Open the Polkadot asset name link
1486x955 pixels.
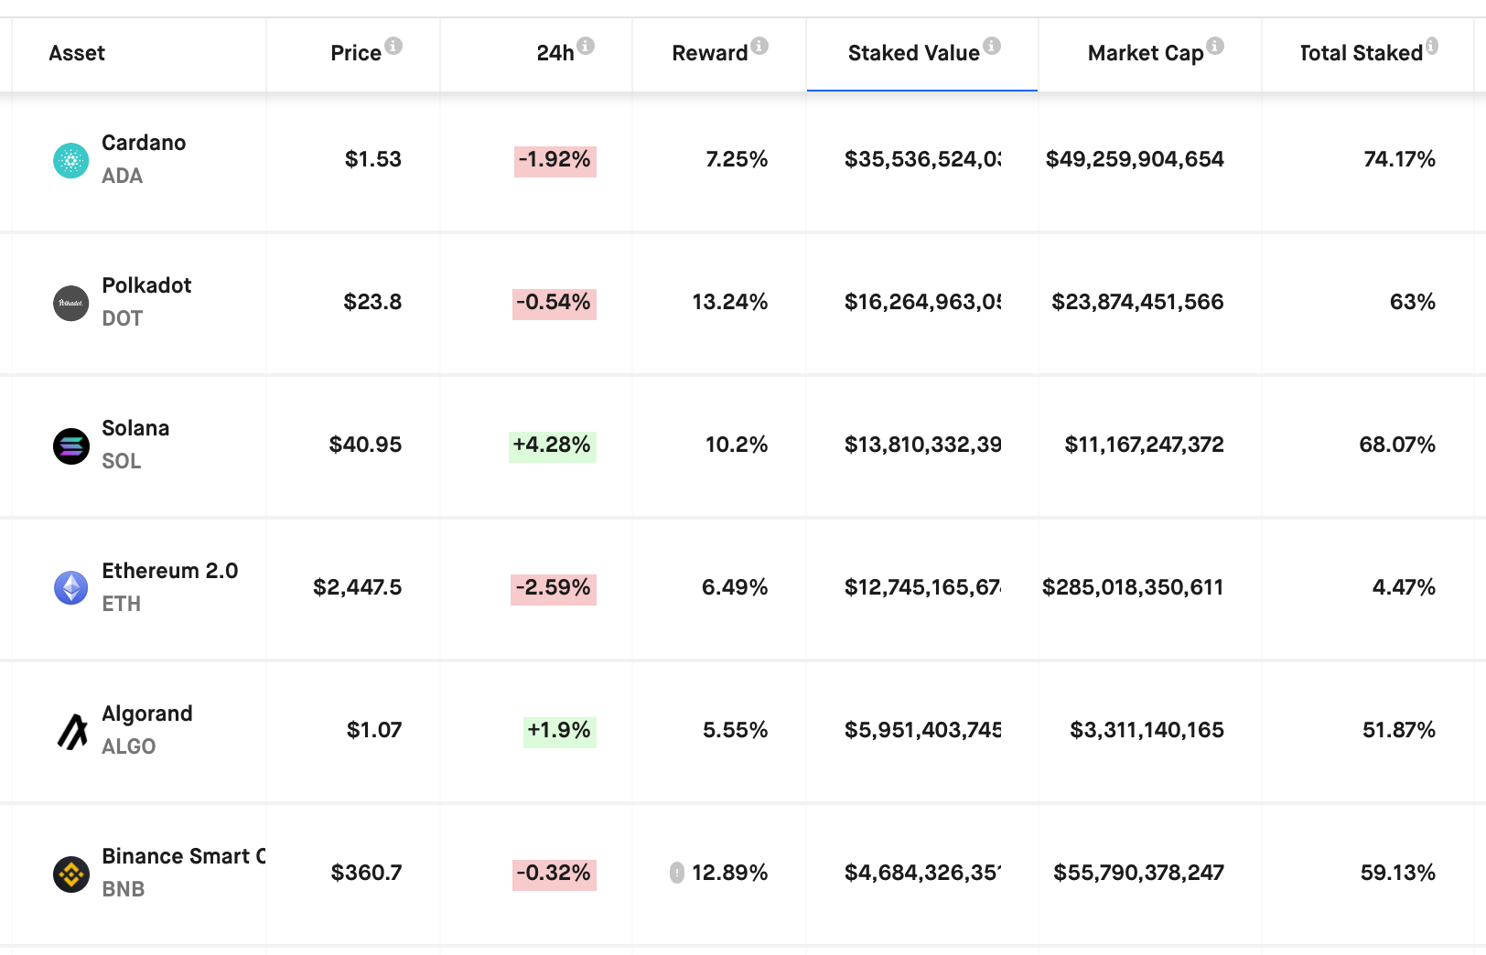tap(146, 285)
